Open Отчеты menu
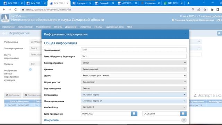Viewport: 222px width, 125px height. tap(58, 27)
